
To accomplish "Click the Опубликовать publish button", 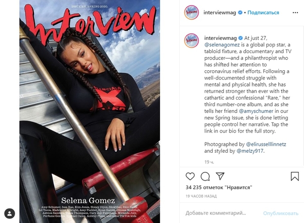I will coord(281,213).
